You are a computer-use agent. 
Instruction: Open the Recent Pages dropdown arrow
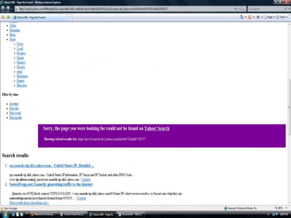point(12,9)
